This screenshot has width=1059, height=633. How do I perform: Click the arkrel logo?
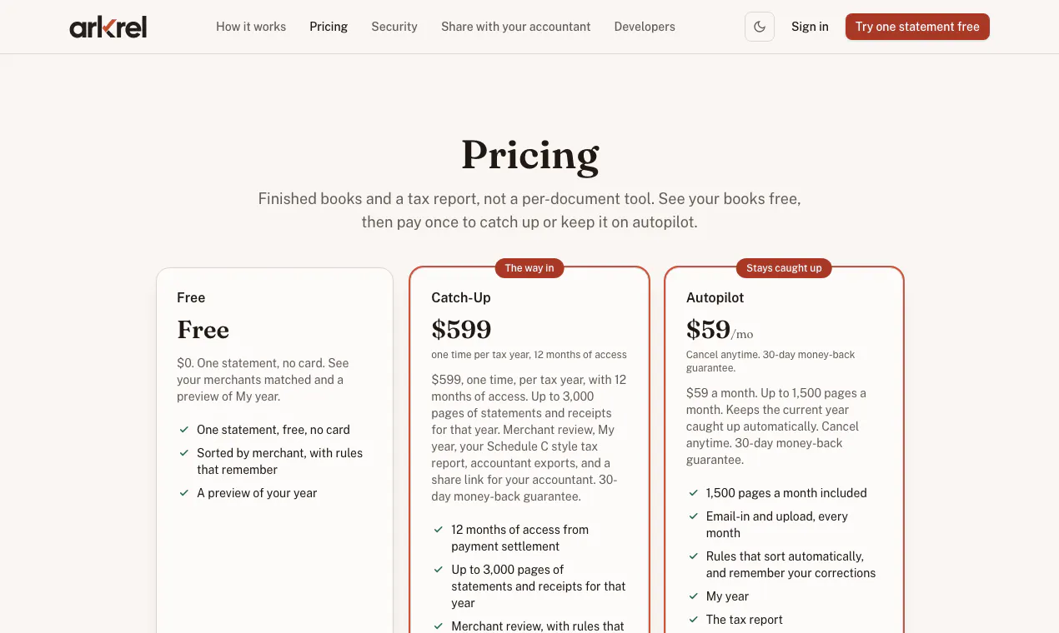click(x=108, y=27)
